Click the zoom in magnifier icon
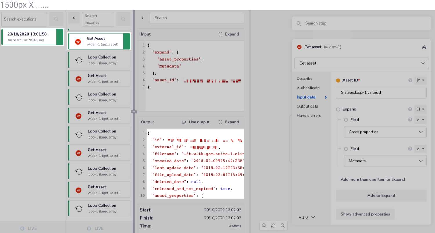 (x=282, y=225)
